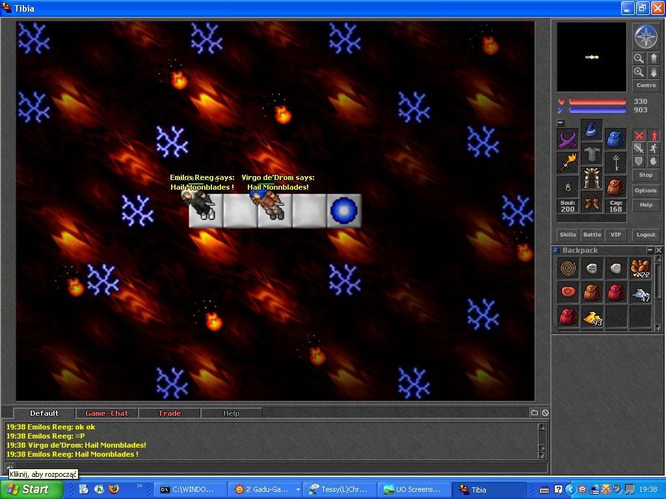666x499 pixels.
Task: Toggle secure mode hand icon
Action: 653,161
